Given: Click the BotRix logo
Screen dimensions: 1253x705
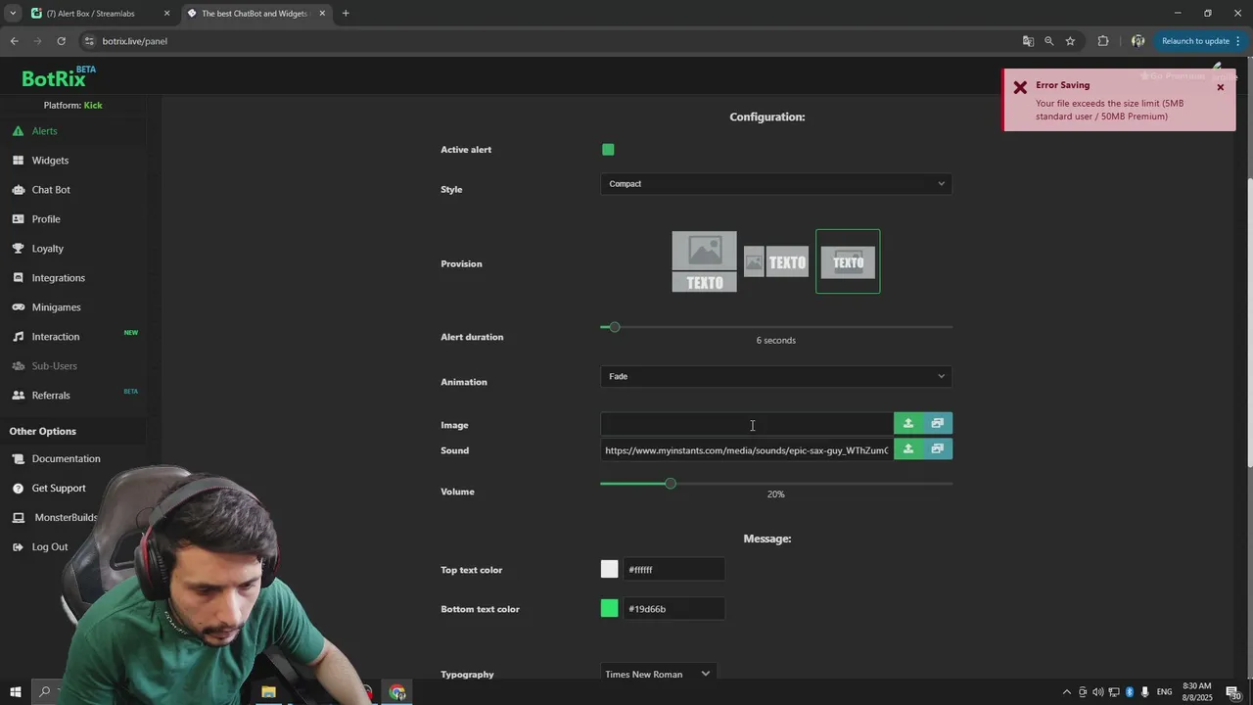Looking at the screenshot, I should coord(59,77).
